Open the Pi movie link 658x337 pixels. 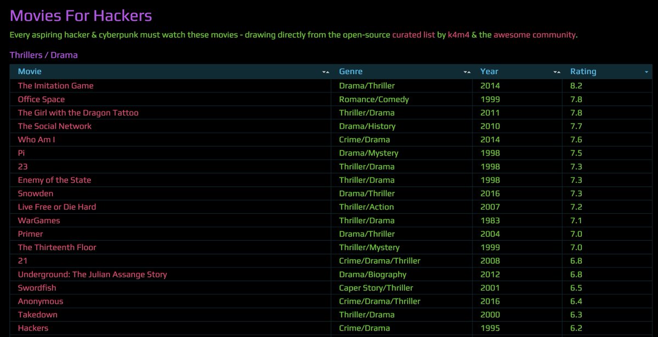pyautogui.click(x=21, y=153)
